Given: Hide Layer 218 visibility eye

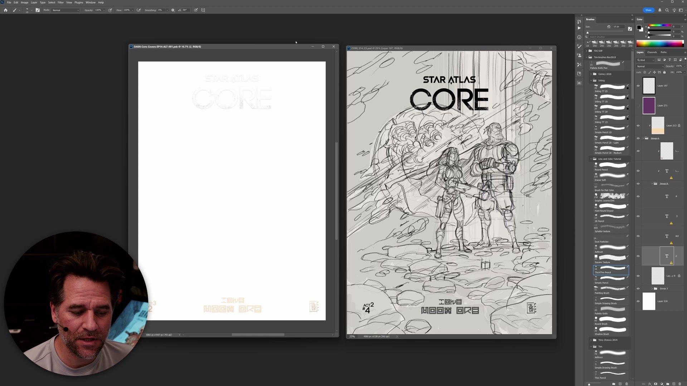Looking at the screenshot, I should click(x=638, y=301).
